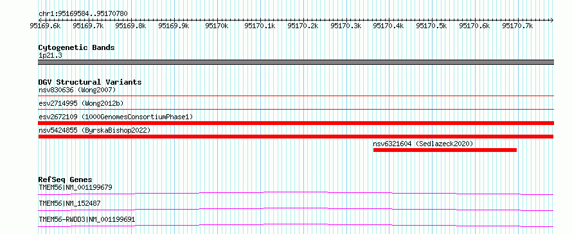Click the 95170.3k ruler tick label

tap(346, 26)
